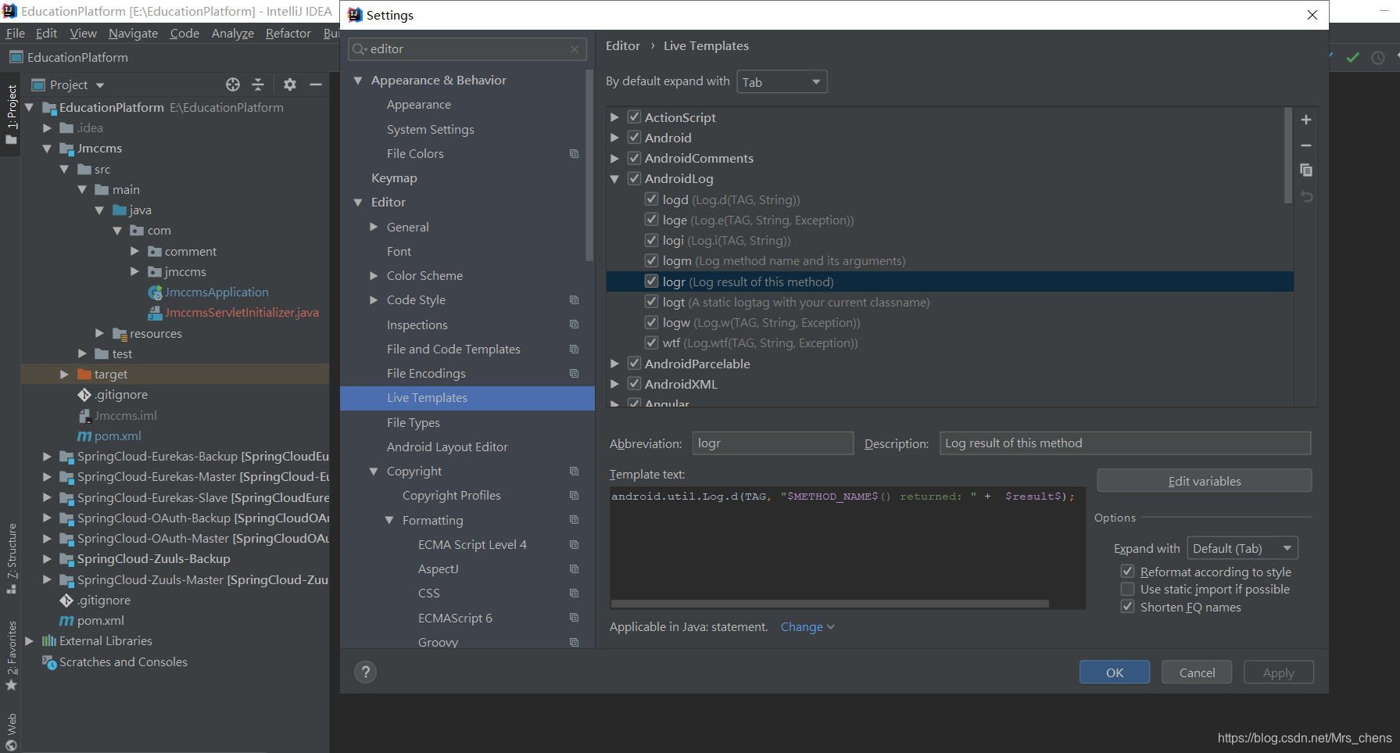Clear the settings search field with X icon
Image resolution: width=1400 pixels, height=753 pixels.
pos(575,49)
